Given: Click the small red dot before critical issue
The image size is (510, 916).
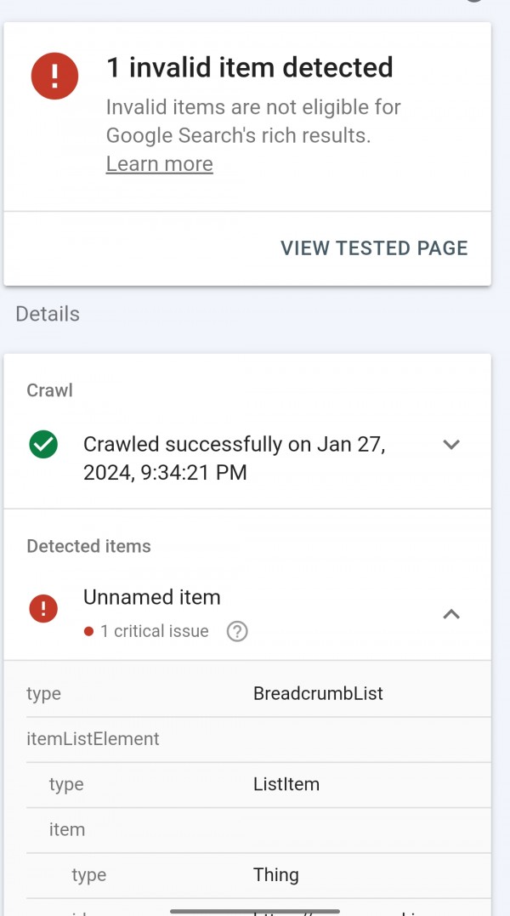Looking at the screenshot, I should click(88, 631).
